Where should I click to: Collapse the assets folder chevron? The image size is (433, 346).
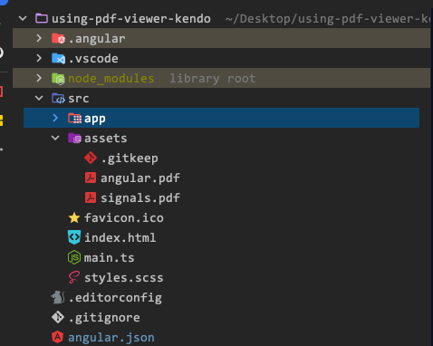55,138
